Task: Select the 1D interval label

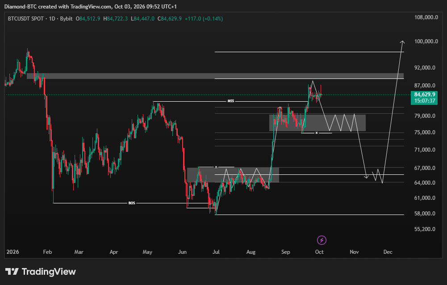Action: [x=52, y=19]
